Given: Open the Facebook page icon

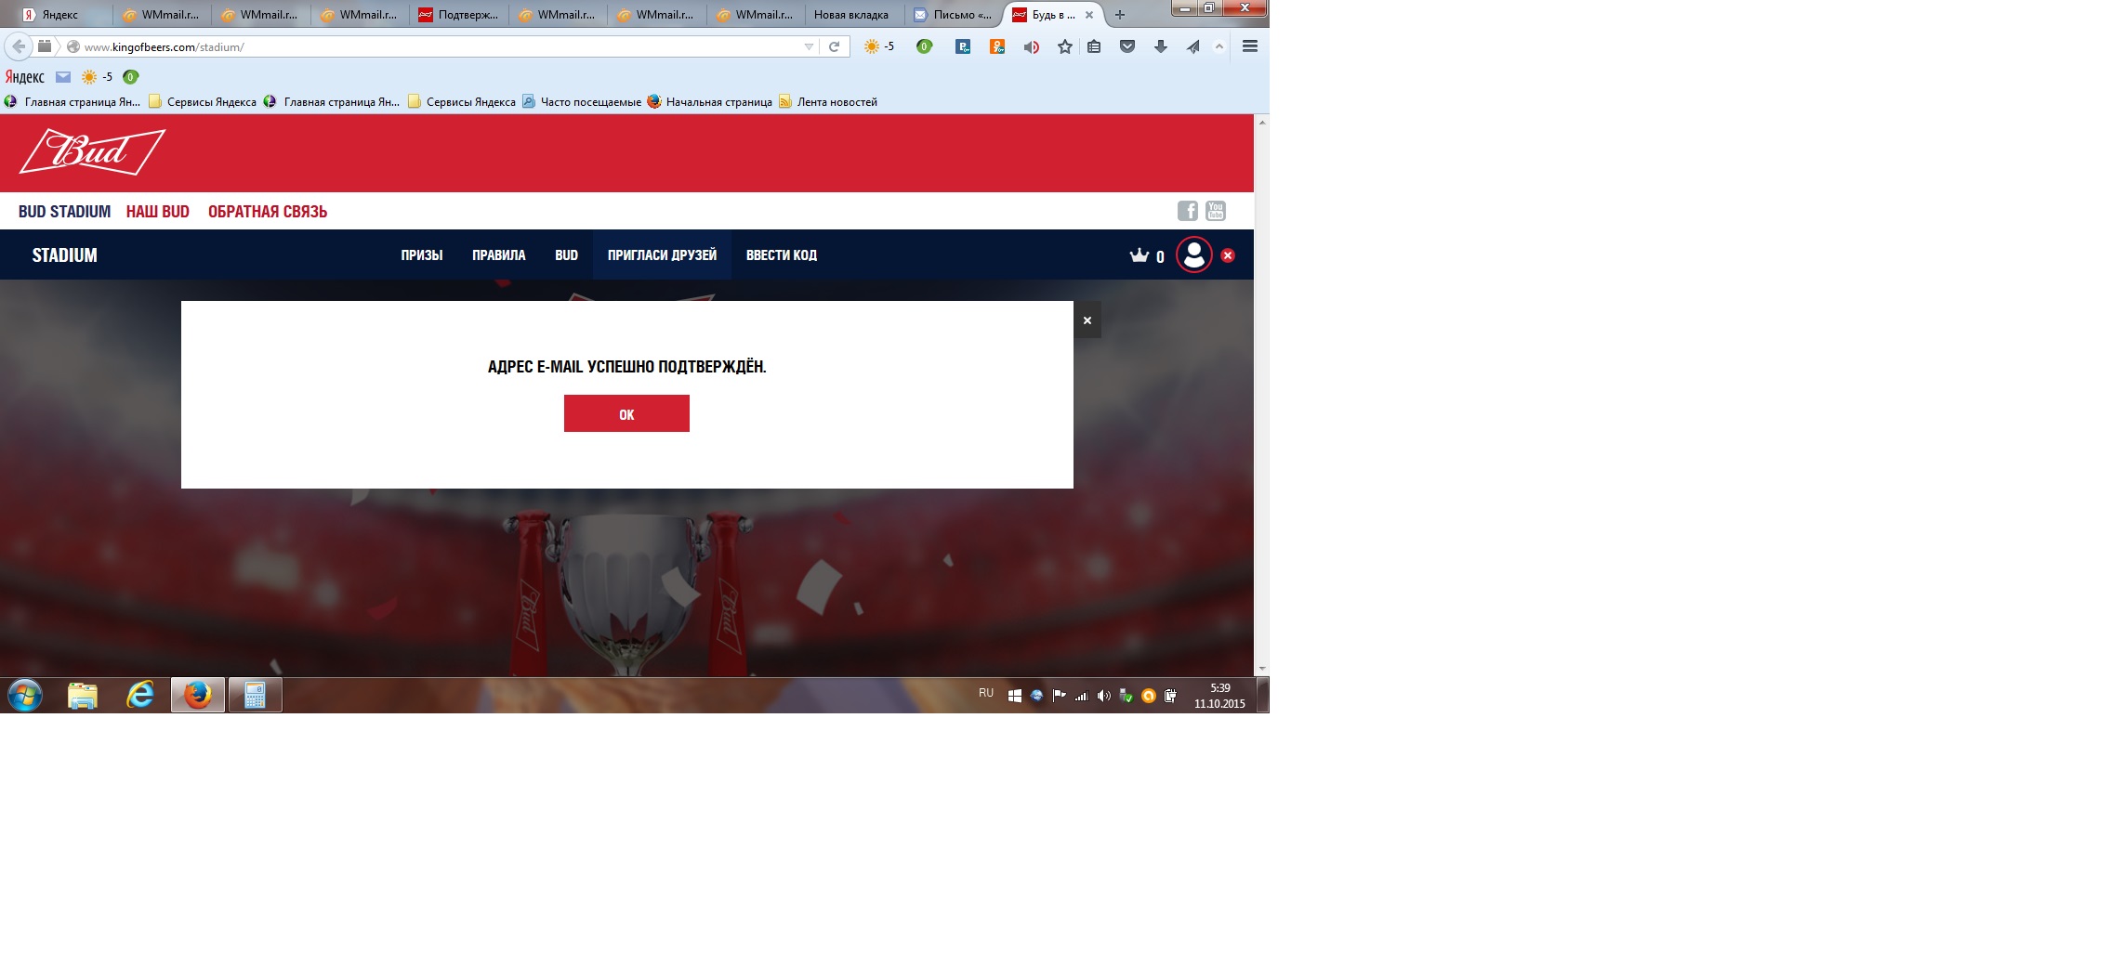Looking at the screenshot, I should pyautogui.click(x=1187, y=211).
